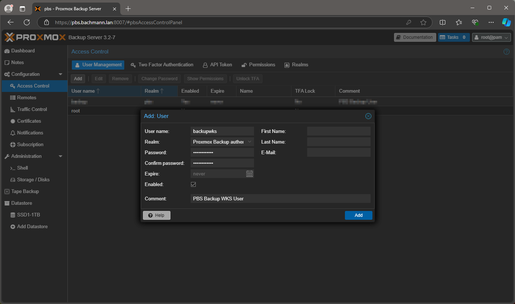515x304 pixels.
Task: Click the toolbar Add user button
Action: (78, 79)
